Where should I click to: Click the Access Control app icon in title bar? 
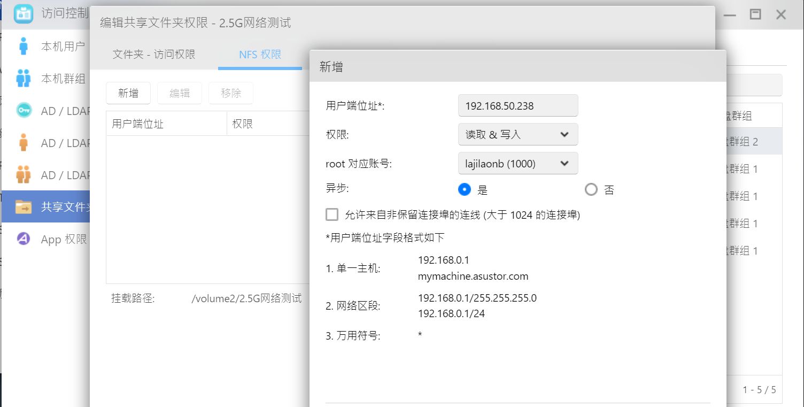[23, 13]
